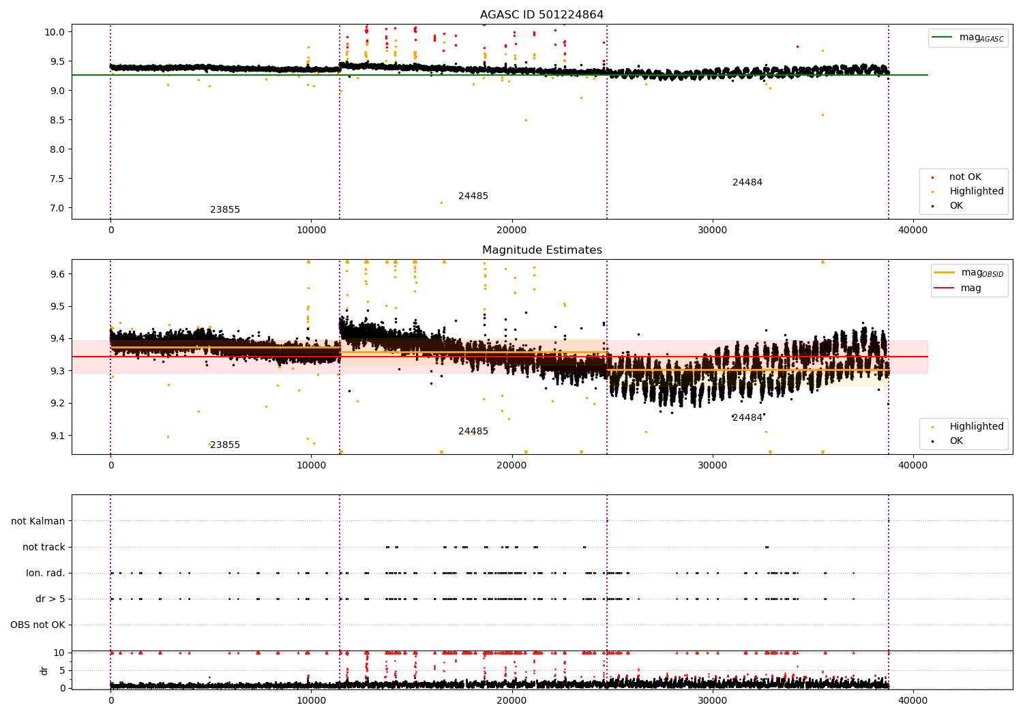
Task: Click the 10.0 y-tick in AGASC ID plot
Action: (x=55, y=31)
